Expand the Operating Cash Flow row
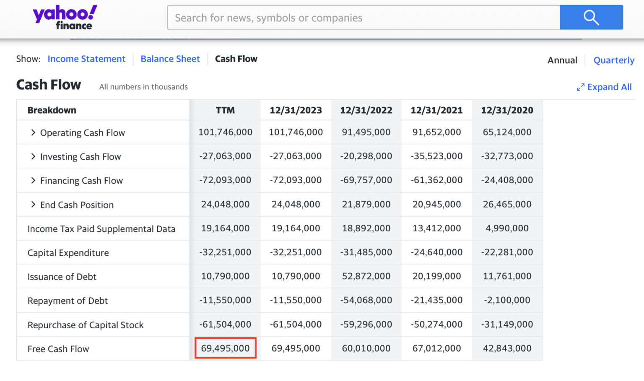The image size is (644, 381). point(33,133)
